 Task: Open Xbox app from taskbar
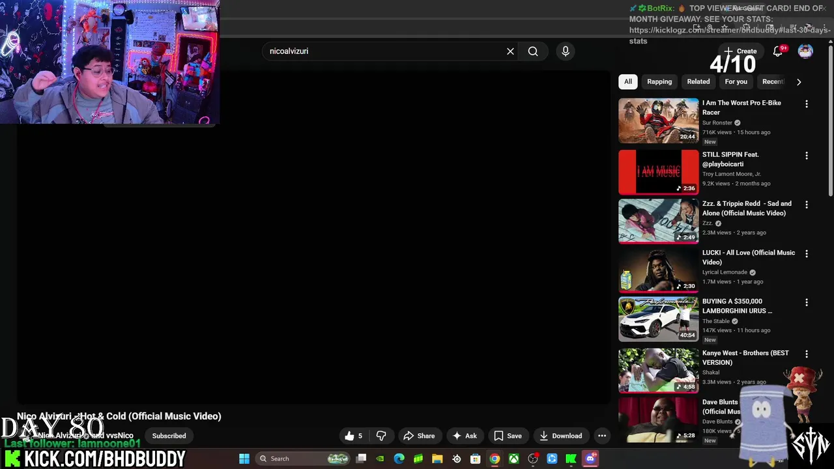click(x=514, y=459)
